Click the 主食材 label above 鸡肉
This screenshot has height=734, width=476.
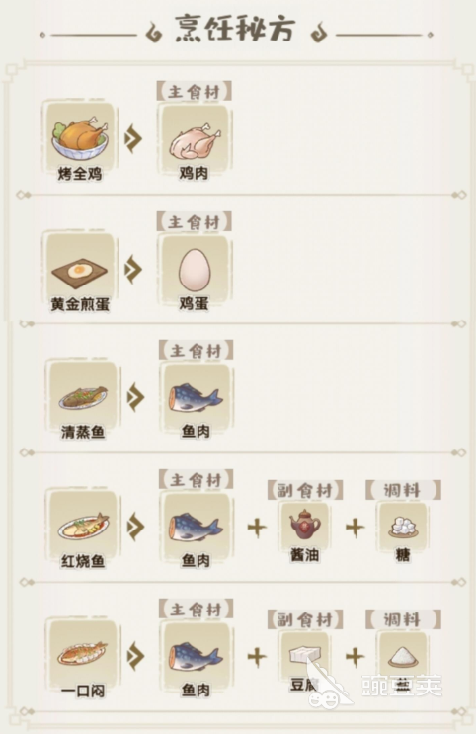click(195, 91)
